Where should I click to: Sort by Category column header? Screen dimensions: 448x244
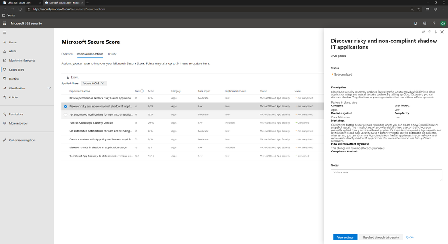tap(176, 91)
